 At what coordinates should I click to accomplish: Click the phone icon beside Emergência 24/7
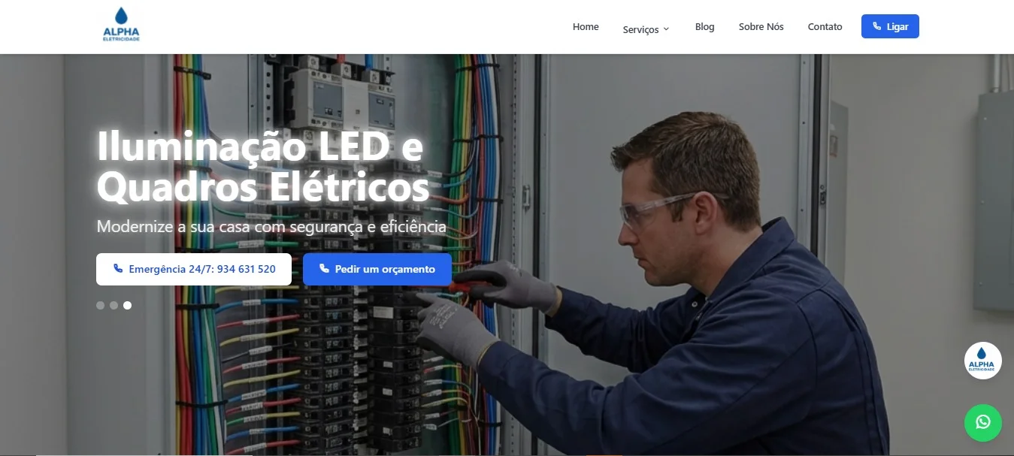click(118, 269)
